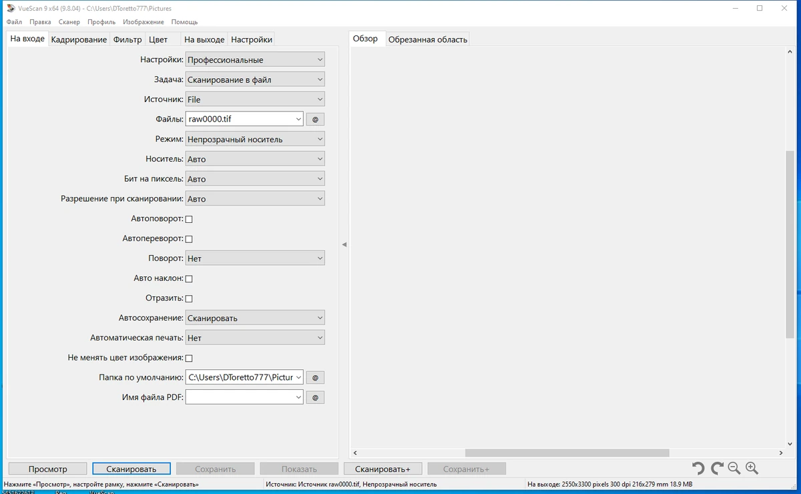Image resolution: width=801 pixels, height=494 pixels.
Task: Switch to the Кадрирование tab
Action: [x=79, y=39]
